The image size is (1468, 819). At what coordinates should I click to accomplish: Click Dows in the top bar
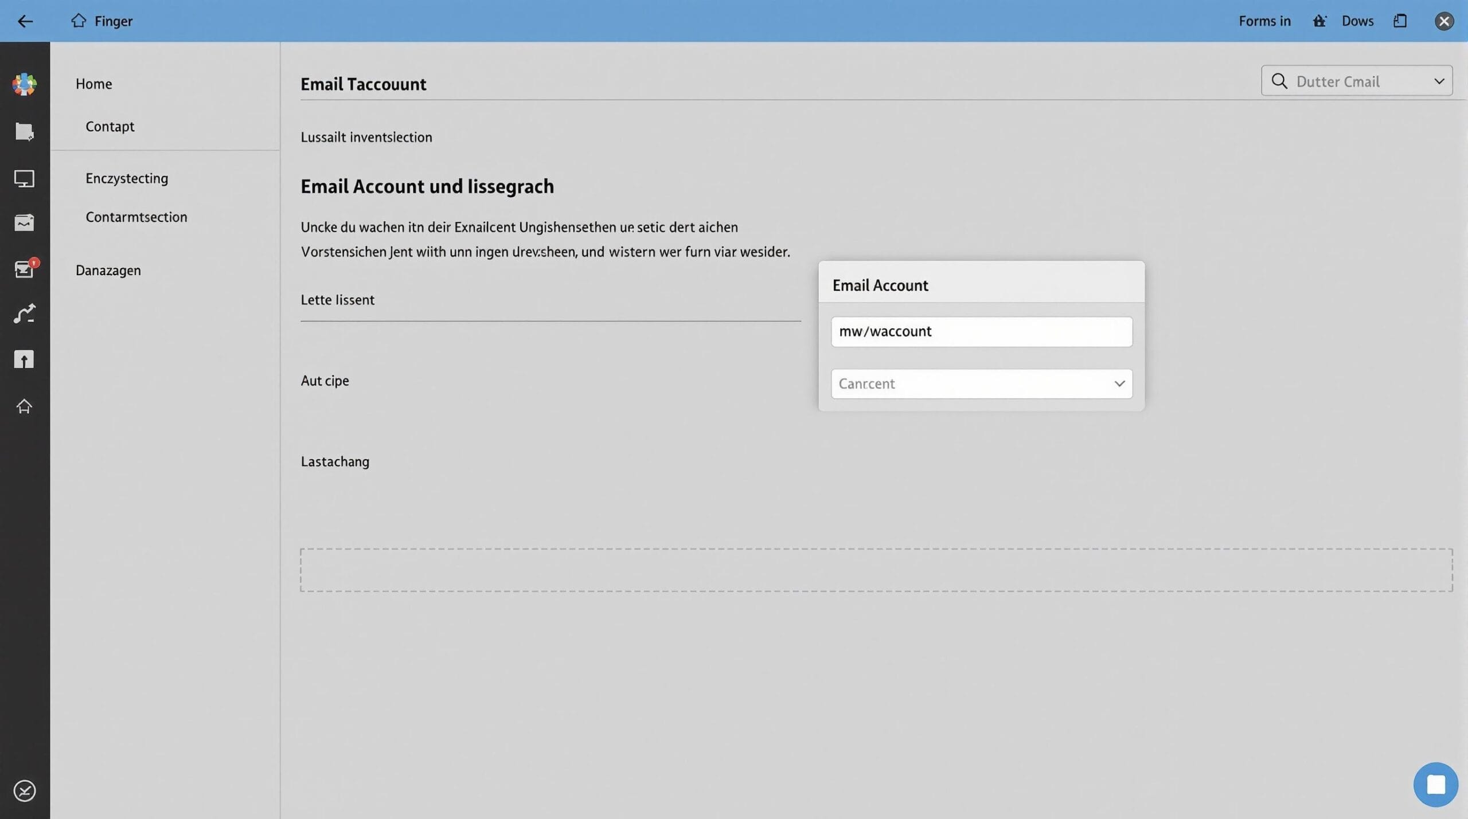tap(1357, 21)
